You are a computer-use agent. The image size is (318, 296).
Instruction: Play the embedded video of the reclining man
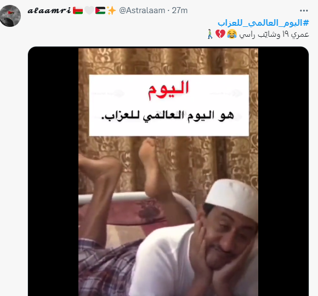tap(168, 172)
